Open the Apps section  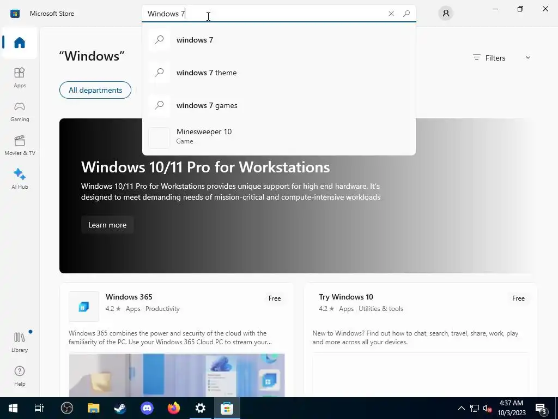pyautogui.click(x=20, y=77)
